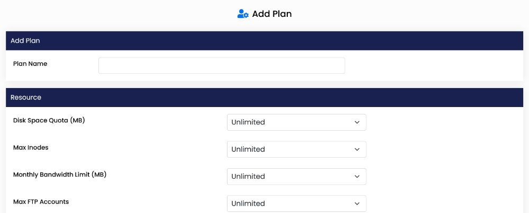Click the chevron arrow in Disk Space Quota select

[357, 122]
